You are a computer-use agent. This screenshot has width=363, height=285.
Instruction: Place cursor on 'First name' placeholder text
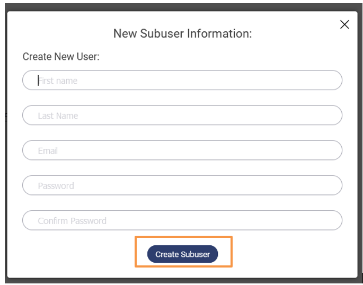[x=58, y=81]
